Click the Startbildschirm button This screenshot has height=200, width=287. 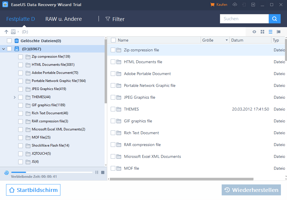33,190
